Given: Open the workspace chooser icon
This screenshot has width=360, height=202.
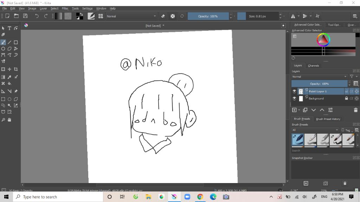Looking at the screenshot, I should pyautogui.click(x=355, y=16).
